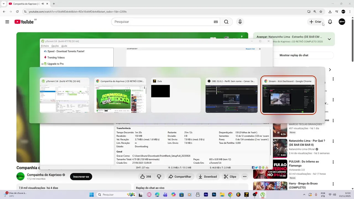Open Chrome tab search dropdown arrow
This screenshot has width=354, height=199.
(x=3, y=4)
